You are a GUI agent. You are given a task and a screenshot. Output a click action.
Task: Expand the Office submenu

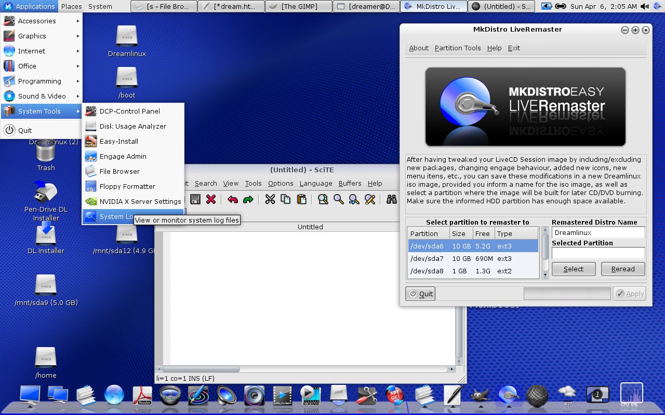42,66
